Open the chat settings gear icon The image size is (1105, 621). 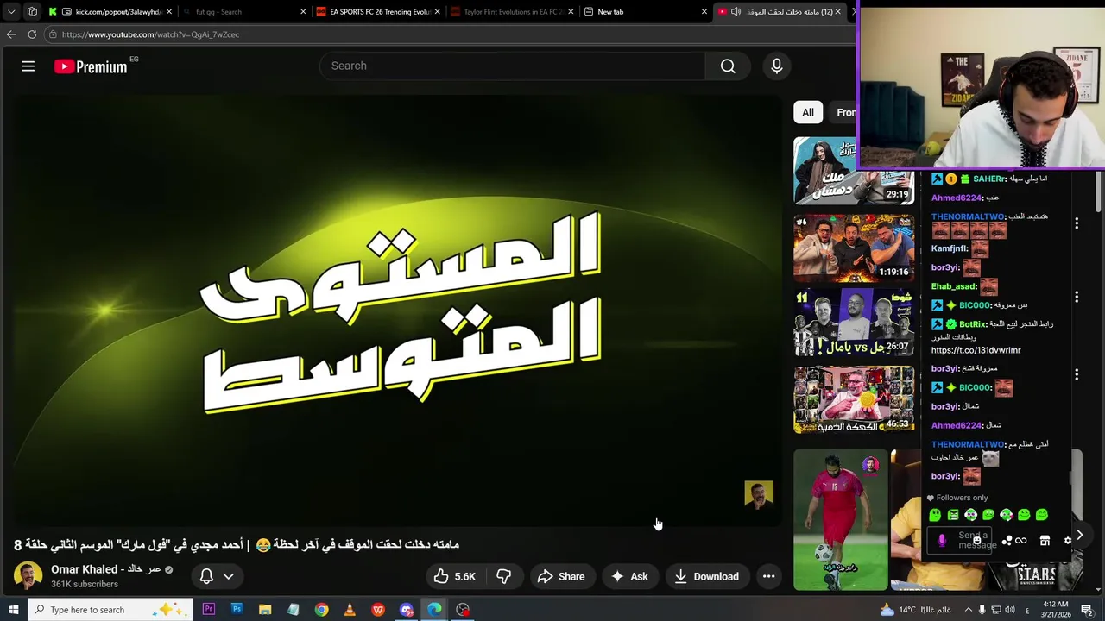1067,541
